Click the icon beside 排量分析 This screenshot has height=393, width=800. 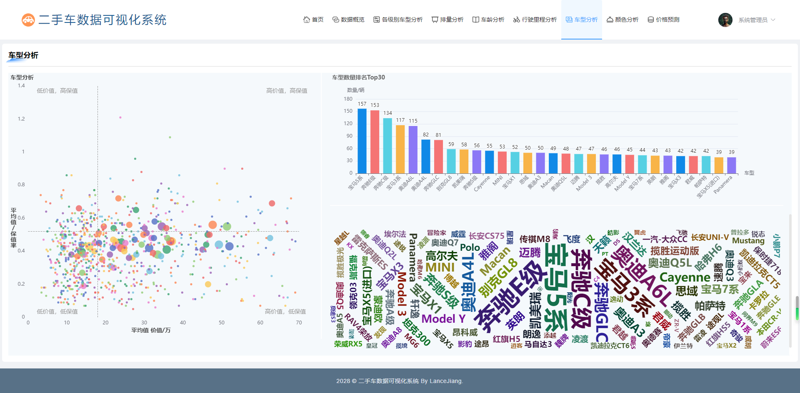435,20
